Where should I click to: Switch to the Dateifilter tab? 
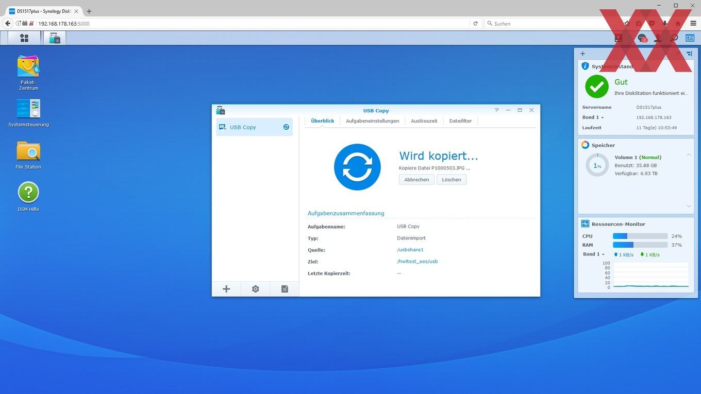tap(460, 121)
